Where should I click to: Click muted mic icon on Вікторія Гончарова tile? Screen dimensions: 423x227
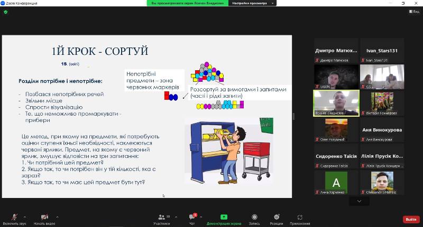pos(363,113)
